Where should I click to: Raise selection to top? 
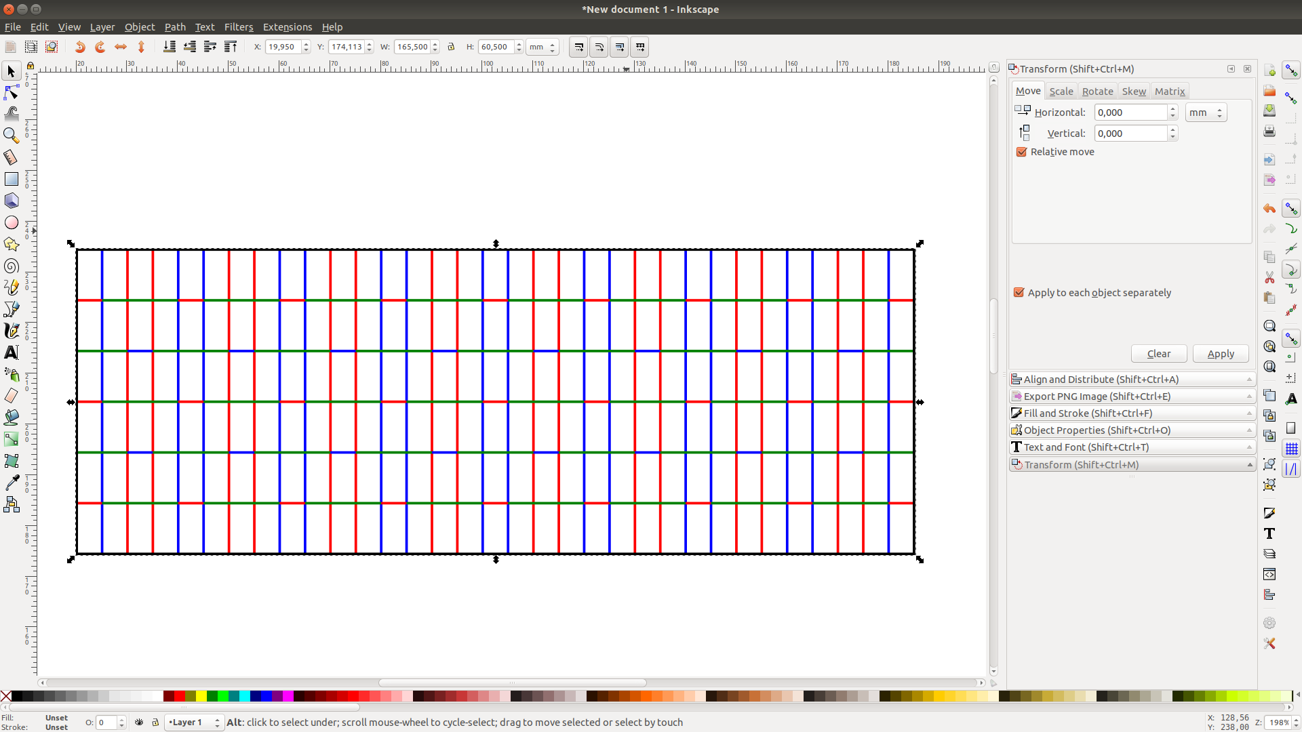click(231, 47)
